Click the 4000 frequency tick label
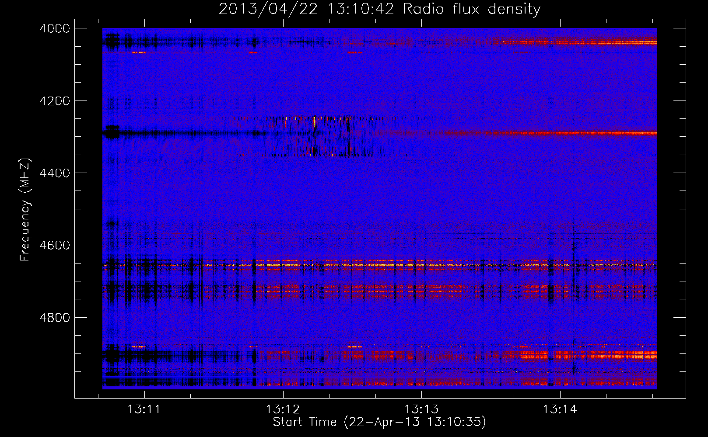 coord(55,28)
